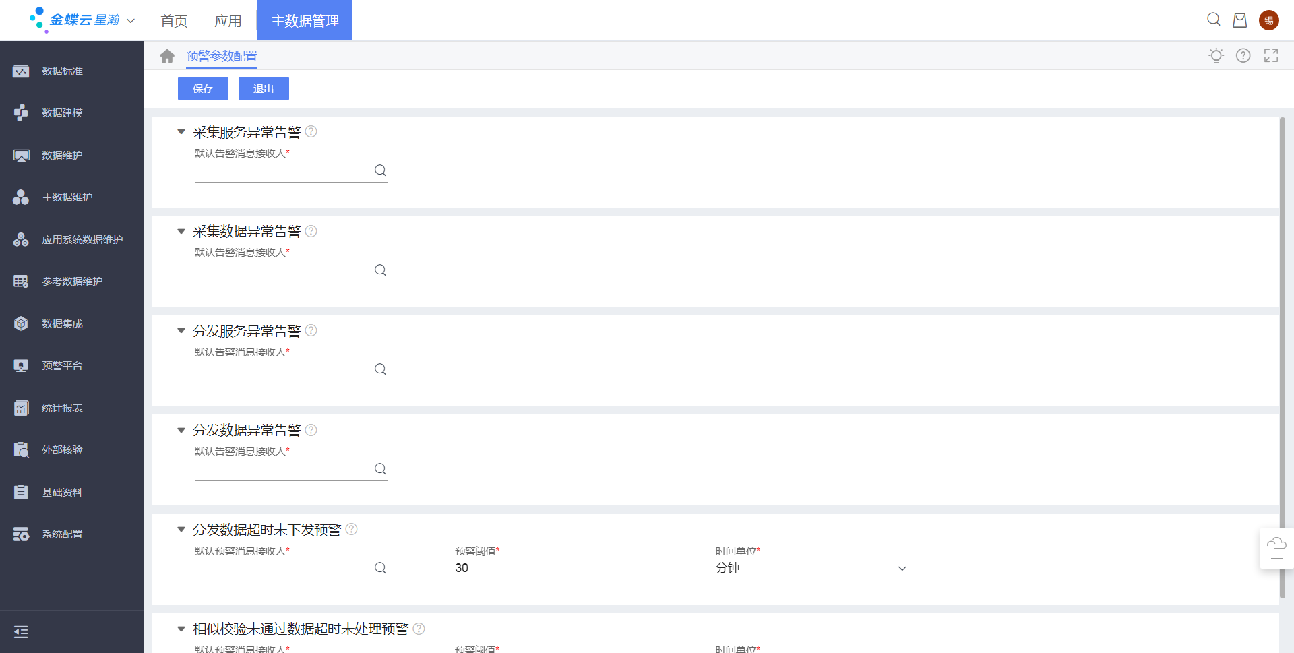This screenshot has height=653, width=1294.
Task: Click the cloud floating widget icon
Action: 1276,549
